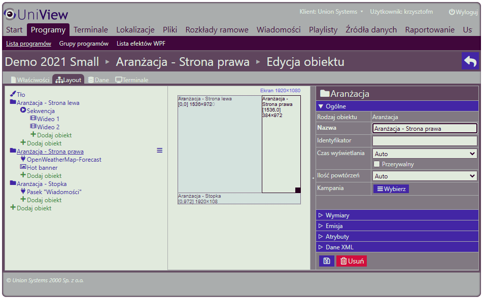Open the Pliki menu
Screen dimensions: 483x299
tap(170, 30)
